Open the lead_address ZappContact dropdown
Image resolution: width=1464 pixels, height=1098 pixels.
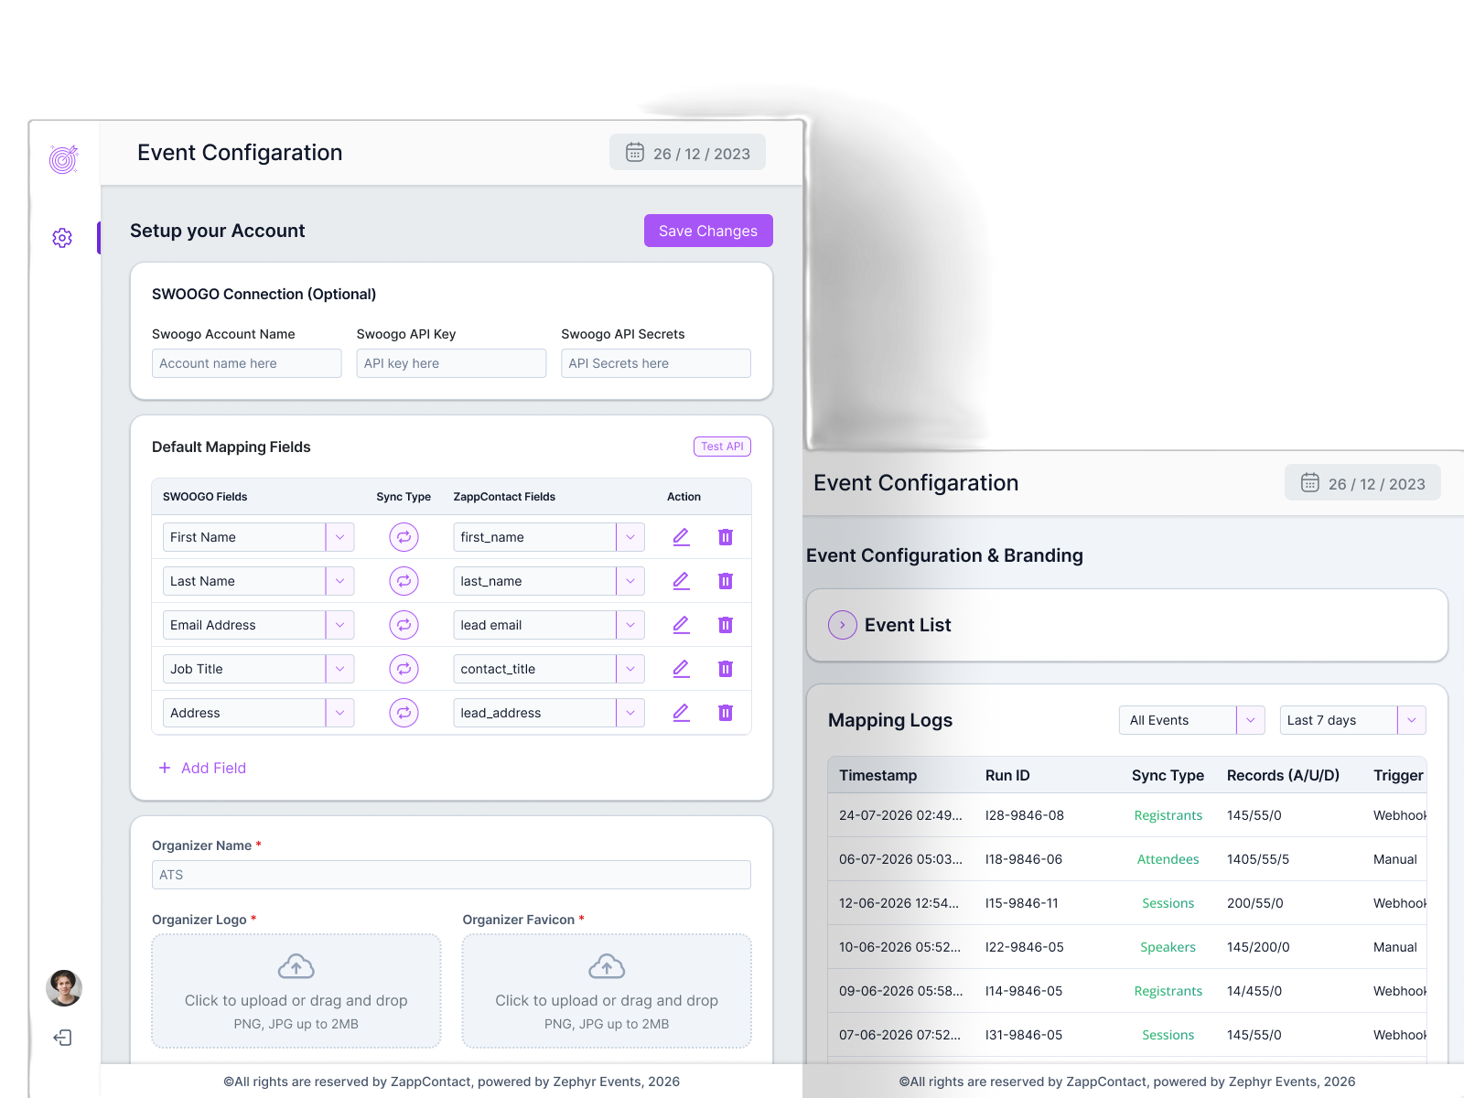[630, 713]
